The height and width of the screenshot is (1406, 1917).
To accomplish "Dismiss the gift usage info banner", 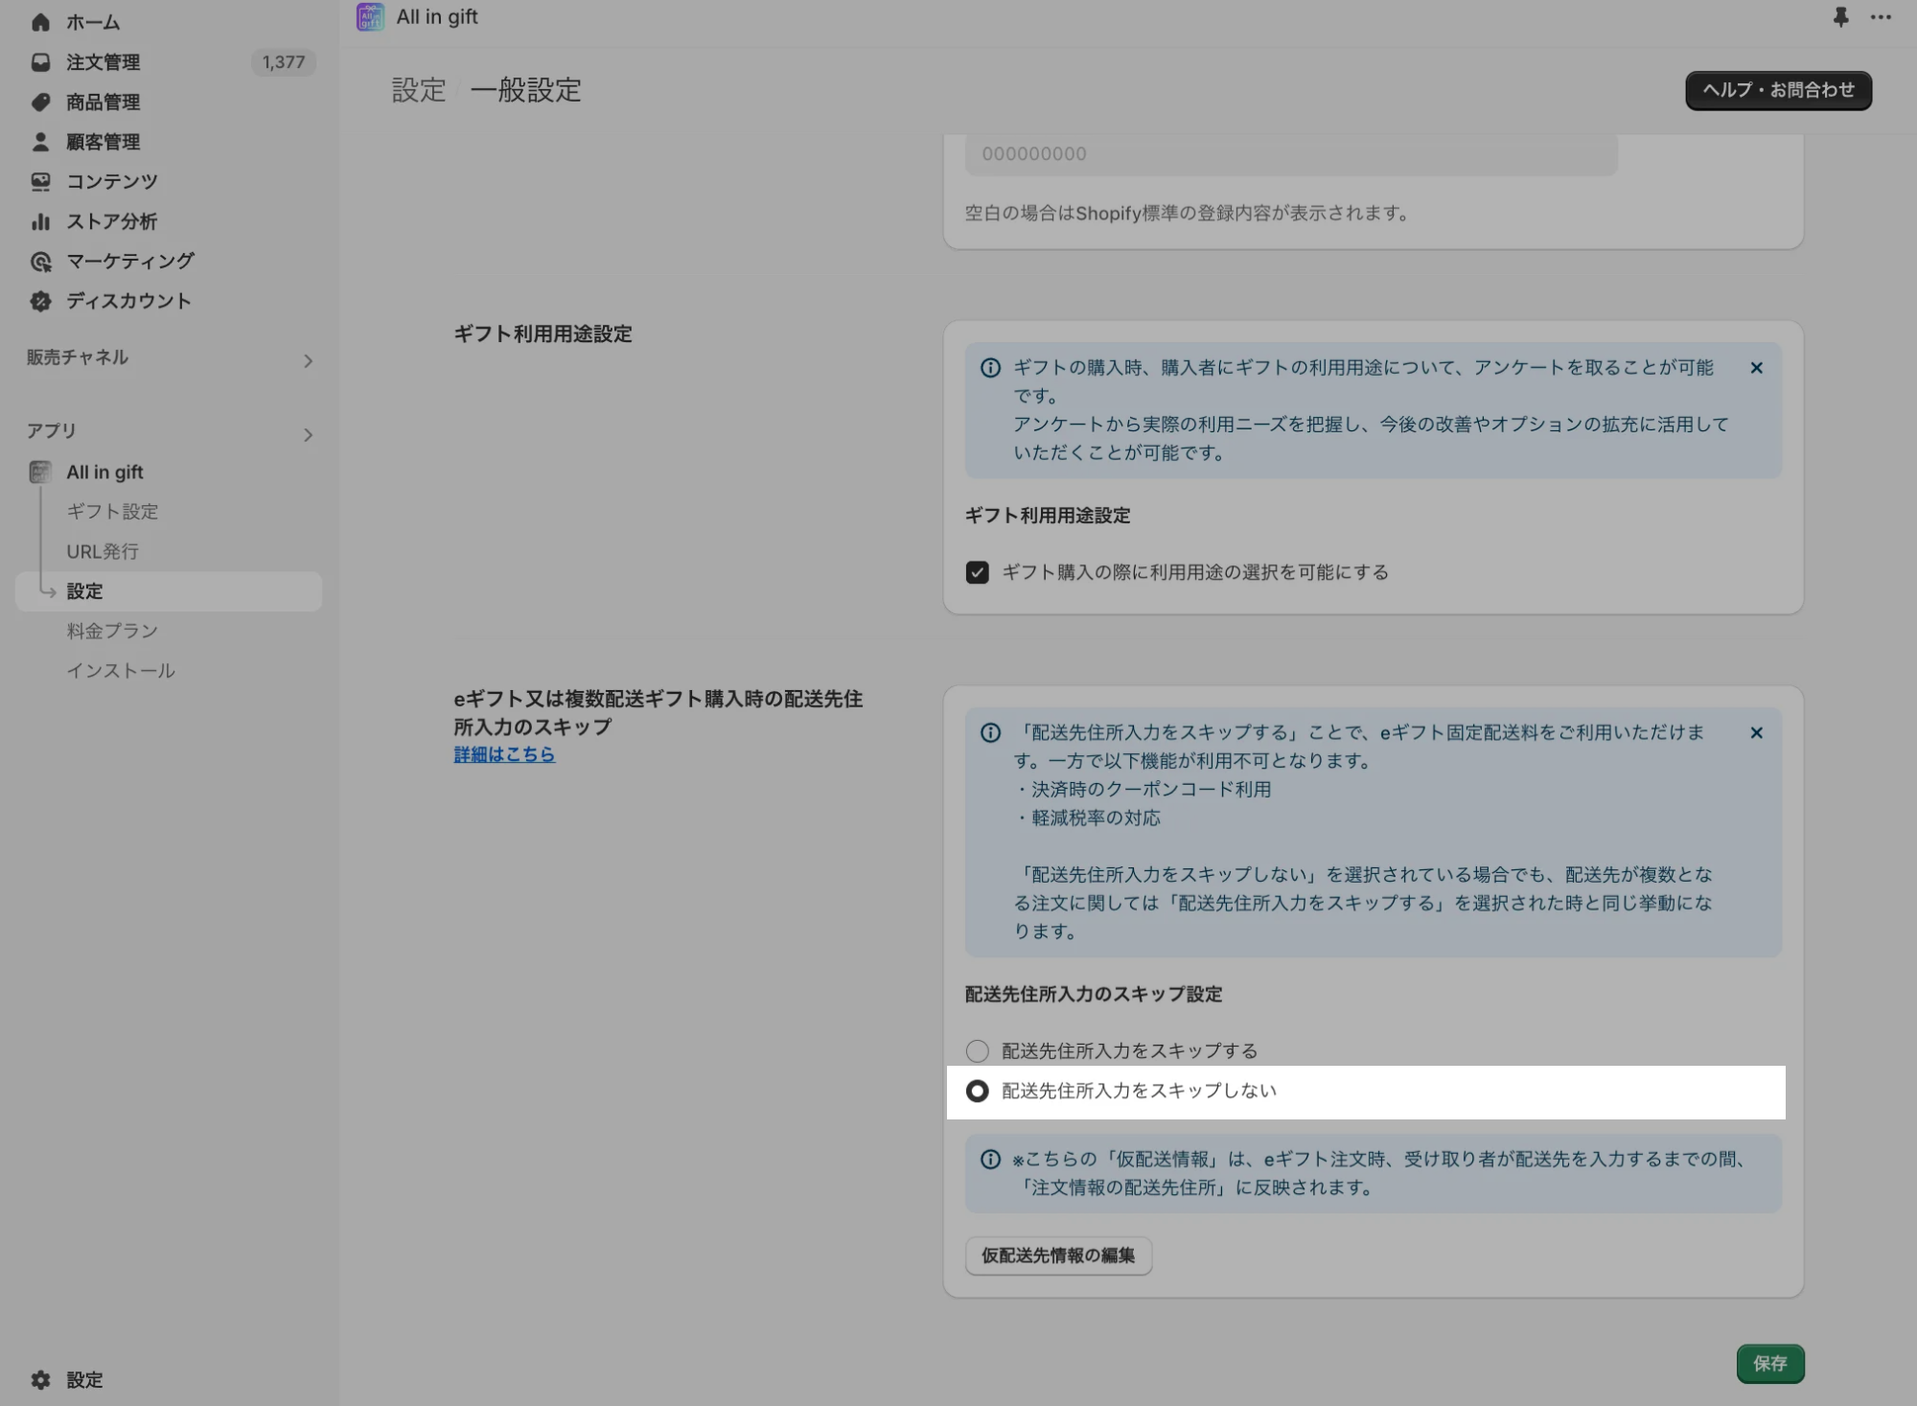I will click(x=1756, y=368).
